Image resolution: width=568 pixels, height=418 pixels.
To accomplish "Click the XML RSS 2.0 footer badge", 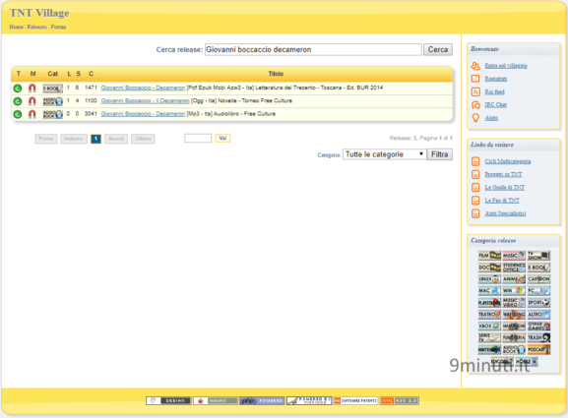I will pyautogui.click(x=400, y=400).
